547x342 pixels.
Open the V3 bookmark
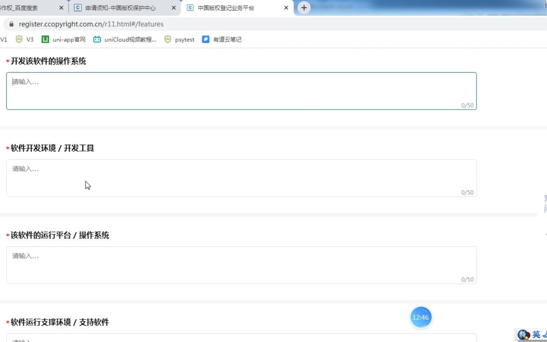pyautogui.click(x=25, y=40)
